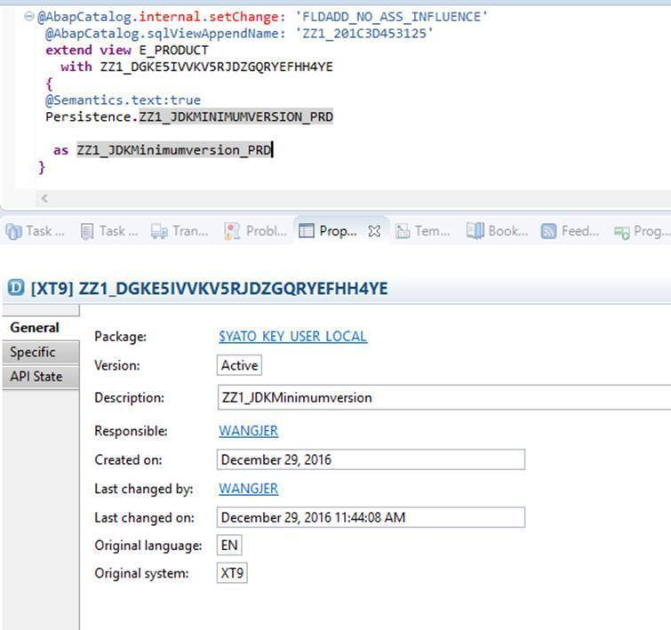The width and height of the screenshot is (671, 630).
Task: Open the Transport Organizer tab
Action: coord(180,231)
